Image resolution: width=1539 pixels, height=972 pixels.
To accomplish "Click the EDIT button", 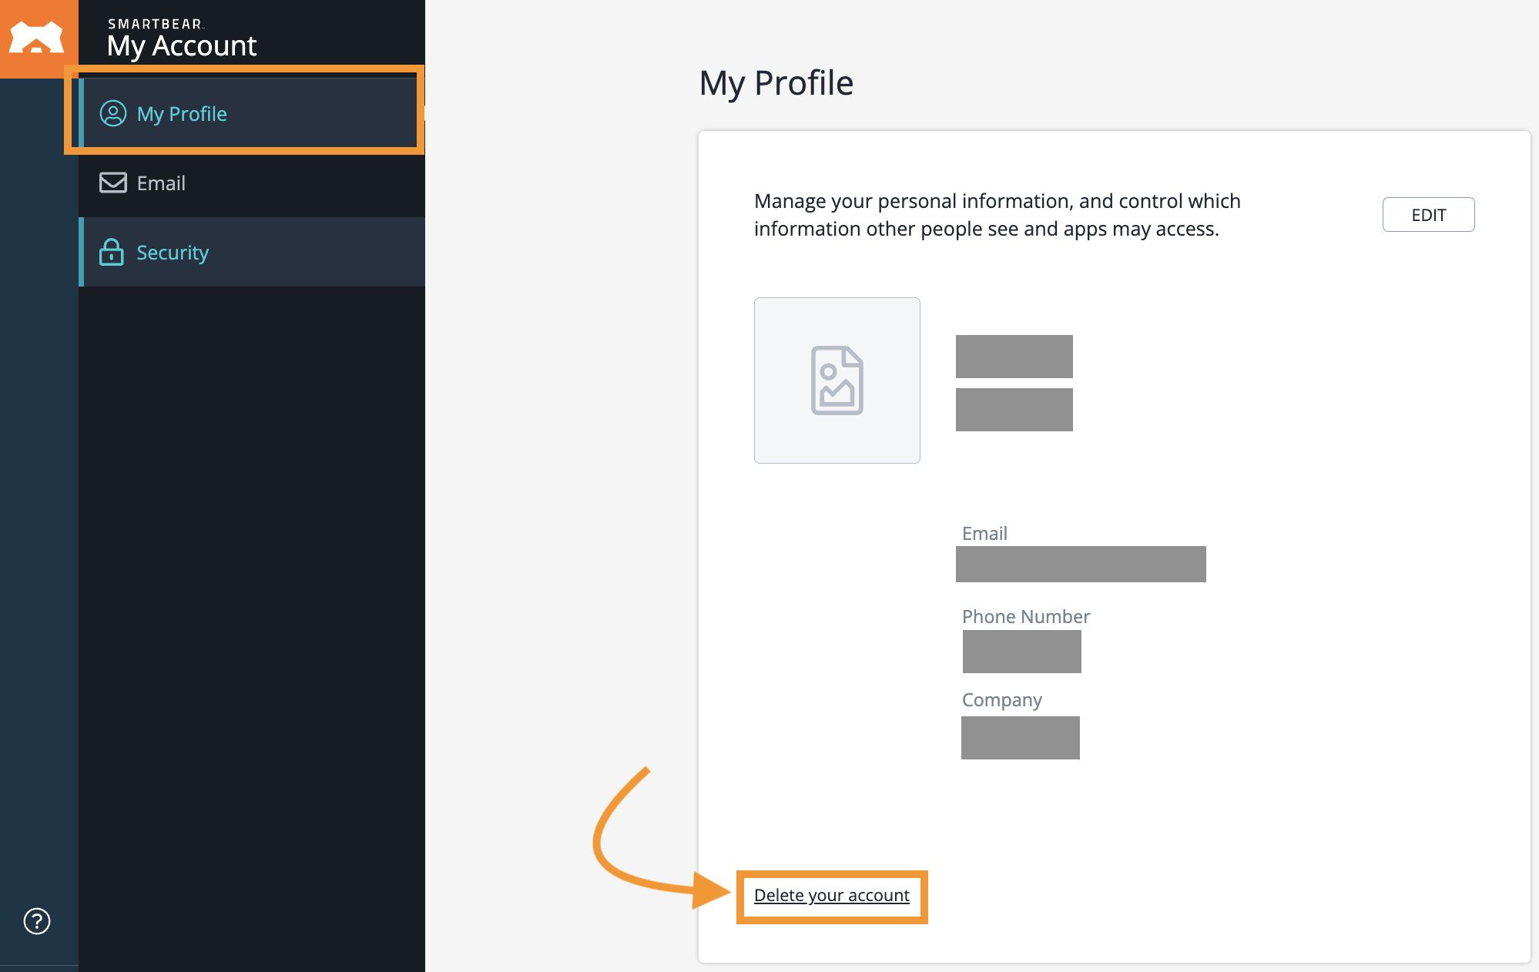I will pyautogui.click(x=1427, y=214).
